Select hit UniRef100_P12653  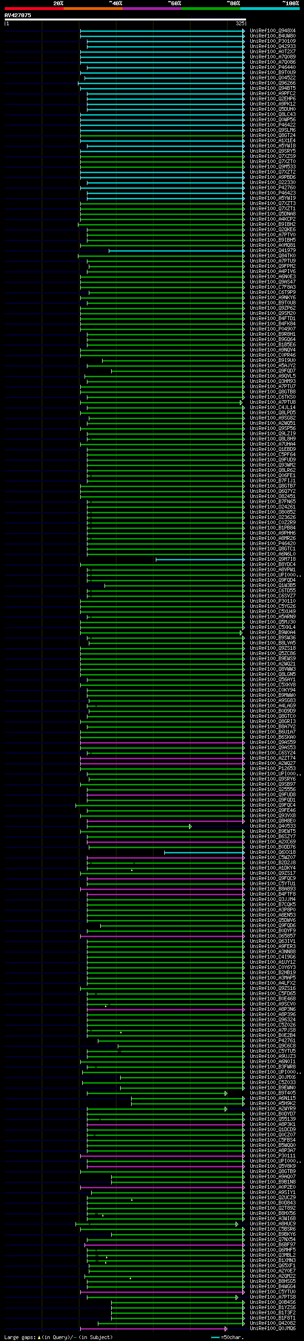point(272,768)
